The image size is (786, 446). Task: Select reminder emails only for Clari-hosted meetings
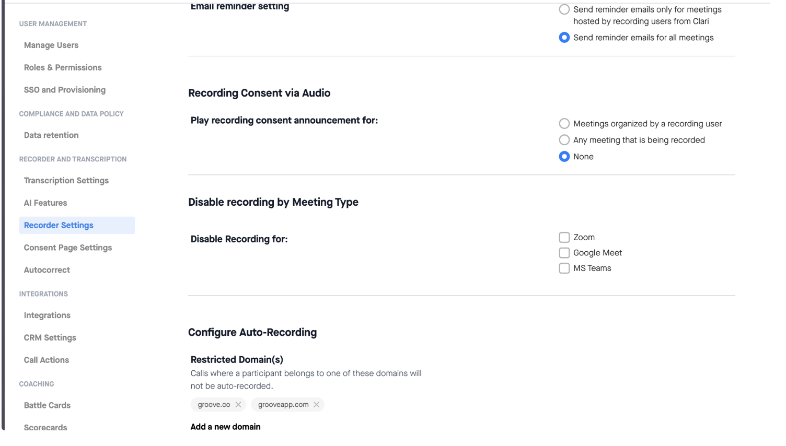coord(564,9)
